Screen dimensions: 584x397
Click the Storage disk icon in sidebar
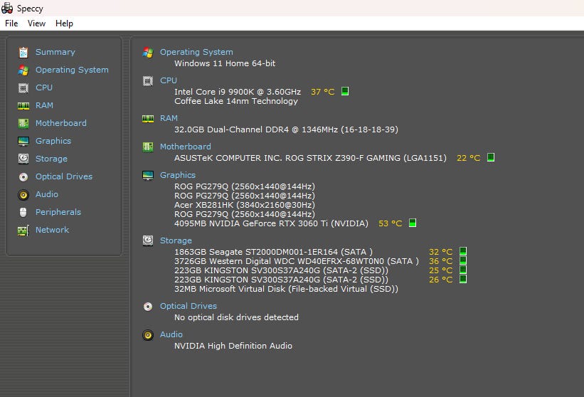(x=23, y=159)
